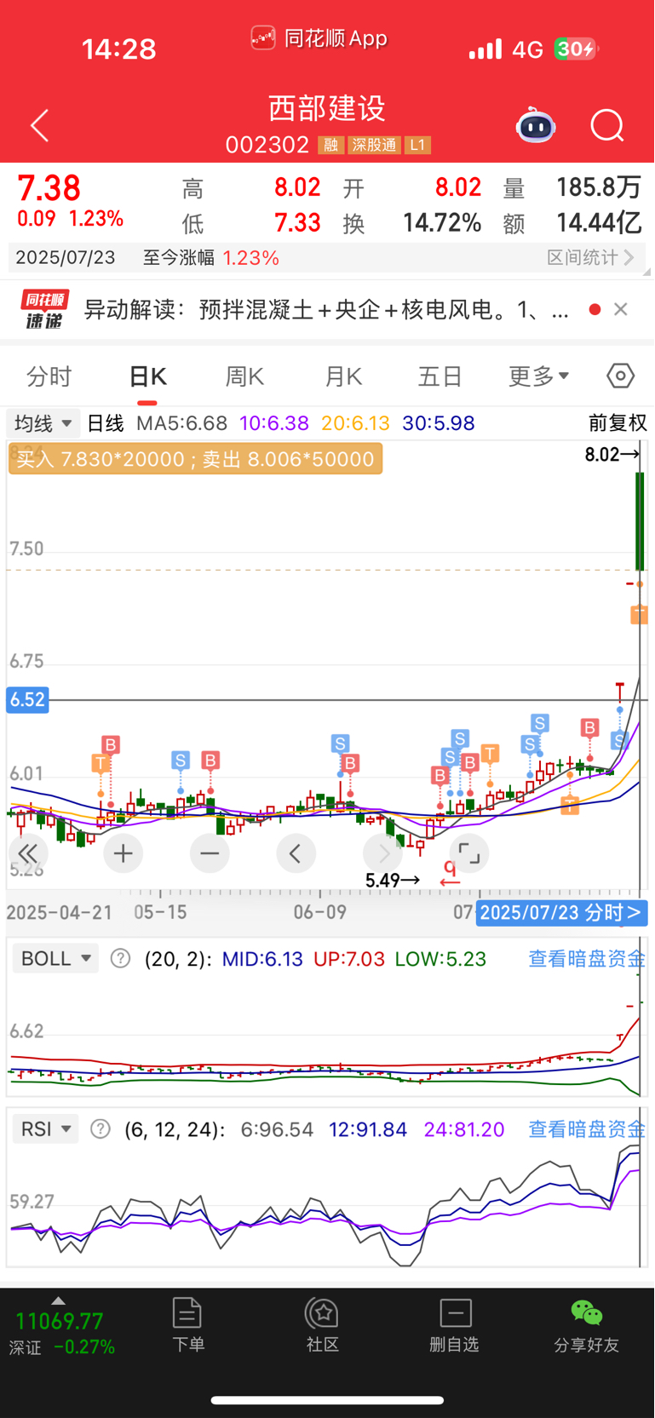Tap the 西部建设 stock title

[327, 108]
